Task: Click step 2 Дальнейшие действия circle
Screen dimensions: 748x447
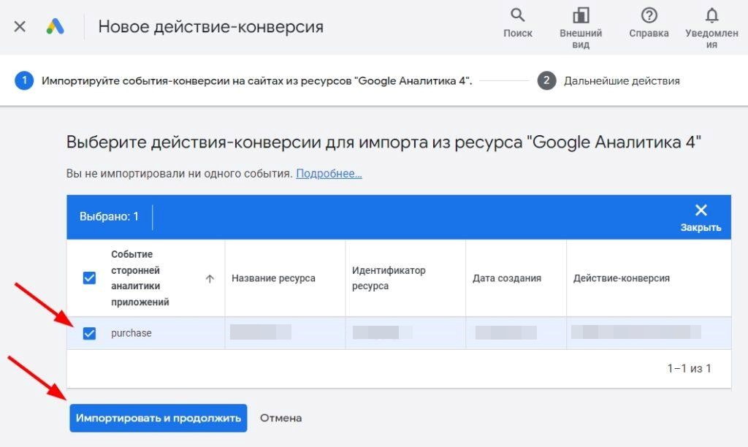Action: click(x=546, y=81)
